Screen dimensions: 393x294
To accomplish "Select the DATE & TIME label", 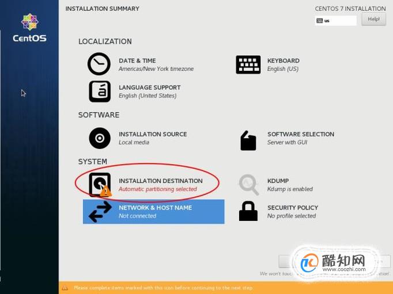I will pyautogui.click(x=137, y=60).
